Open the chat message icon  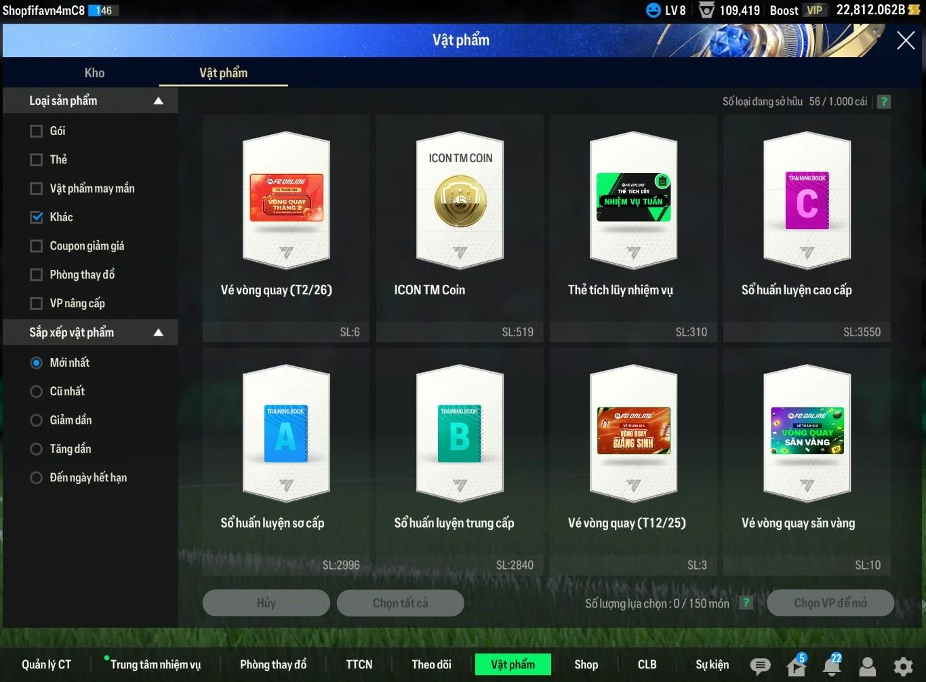(760, 666)
